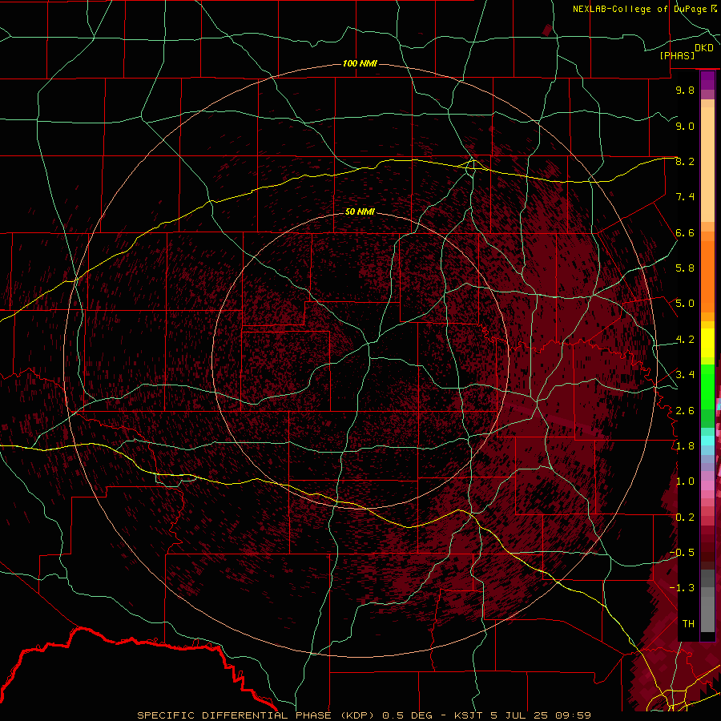The height and width of the screenshot is (721, 721).
Task: Pick the gray band on the color scale
Action: point(707,602)
